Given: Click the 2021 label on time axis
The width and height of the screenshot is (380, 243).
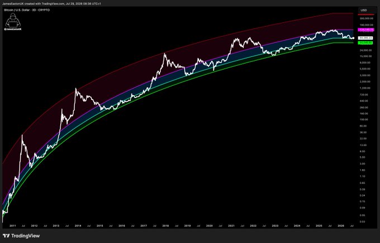Looking at the screenshot, I should pyautogui.click(x=231, y=226).
